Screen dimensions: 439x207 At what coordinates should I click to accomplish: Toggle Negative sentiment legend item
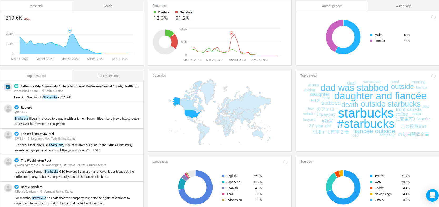click(184, 12)
